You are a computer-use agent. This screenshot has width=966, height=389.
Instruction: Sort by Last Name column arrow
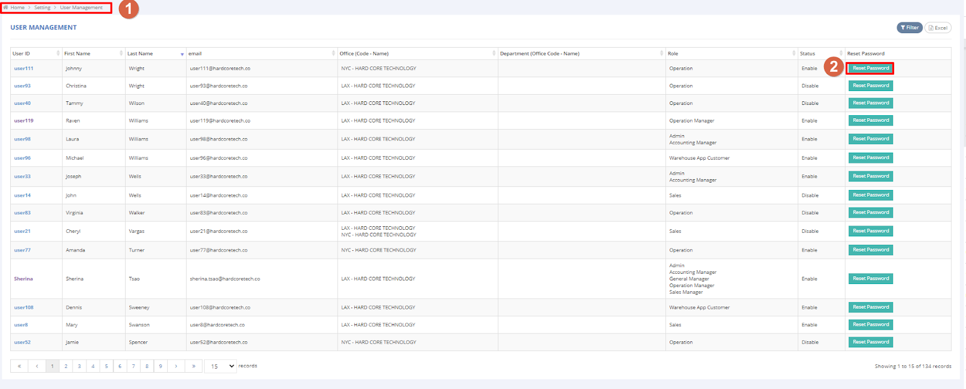(x=182, y=54)
